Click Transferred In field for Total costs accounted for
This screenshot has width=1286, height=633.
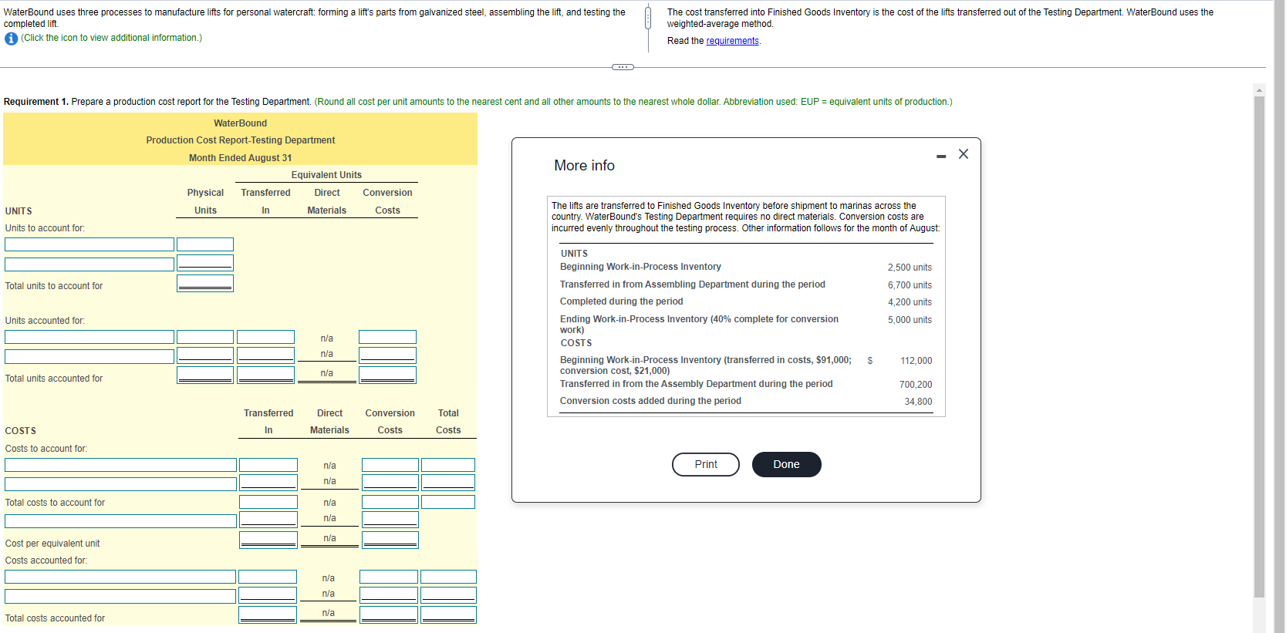(x=268, y=614)
